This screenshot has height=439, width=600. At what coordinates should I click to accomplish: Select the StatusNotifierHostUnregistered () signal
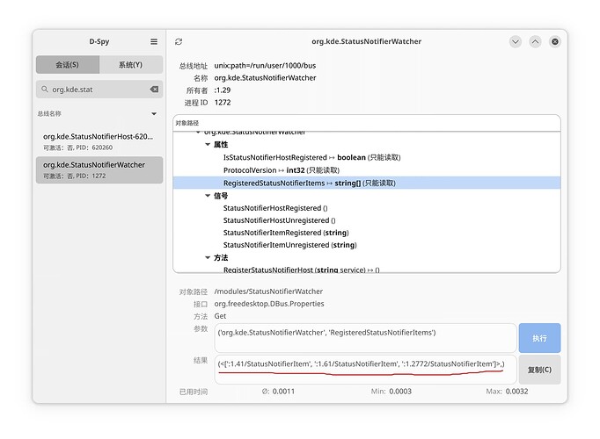pyautogui.click(x=367, y=220)
